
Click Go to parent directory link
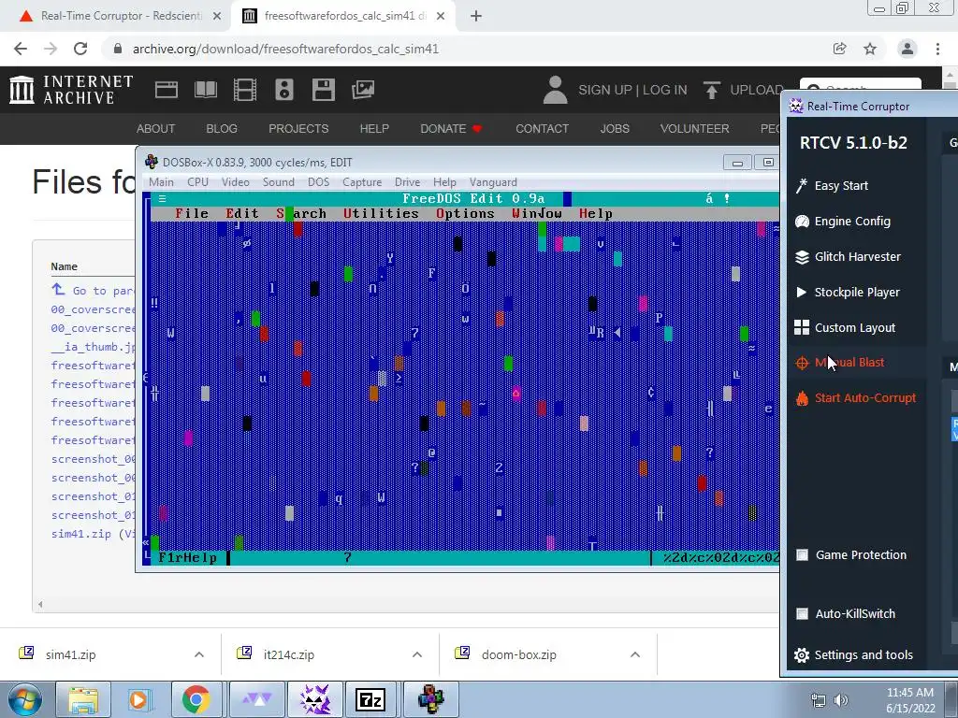pyautogui.click(x=93, y=291)
